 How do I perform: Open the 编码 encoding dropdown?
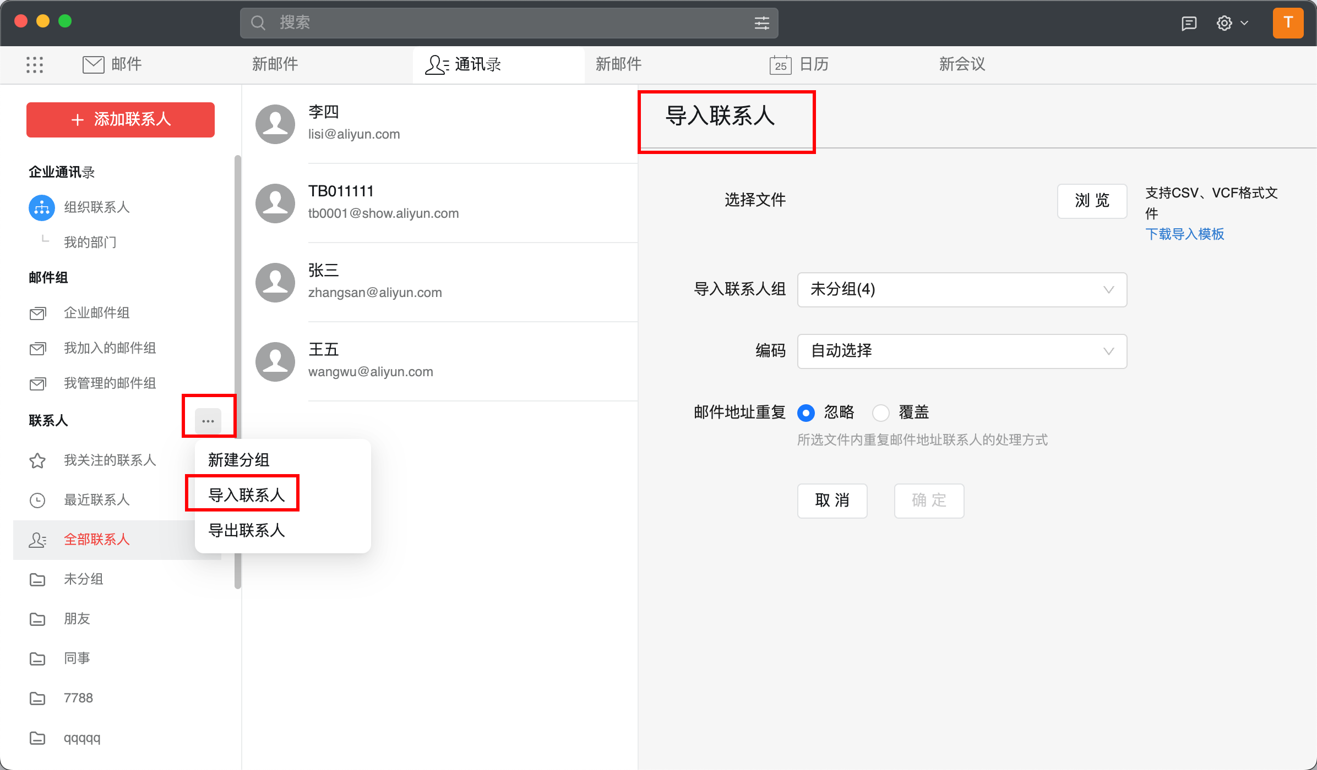pos(961,351)
